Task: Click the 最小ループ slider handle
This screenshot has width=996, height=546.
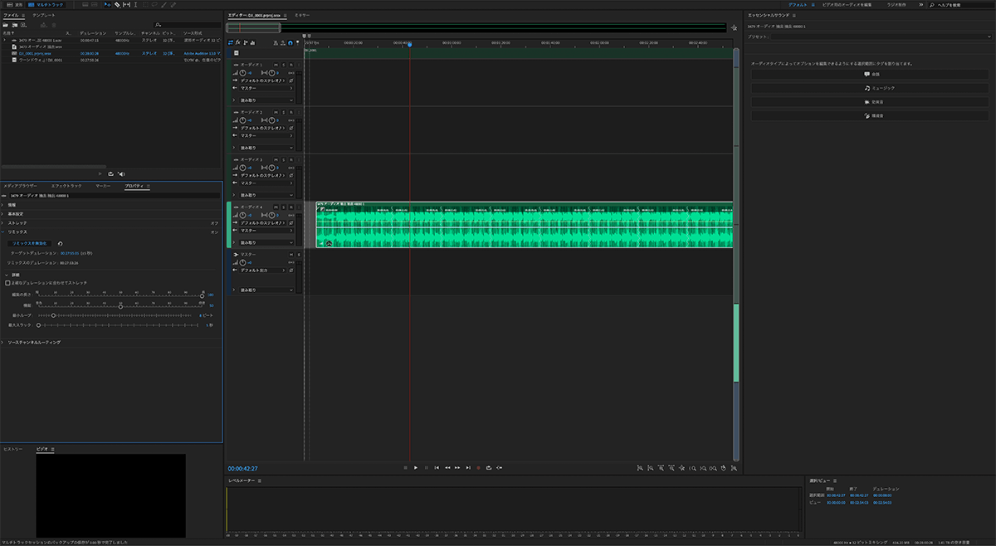Action: coord(54,315)
